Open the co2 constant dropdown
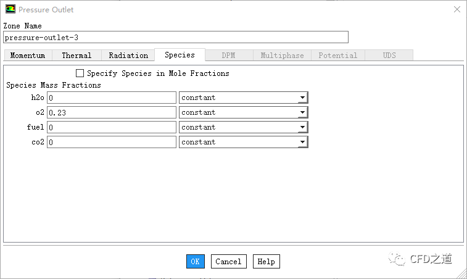Screen dimensions: 467x279 (x=243, y=142)
